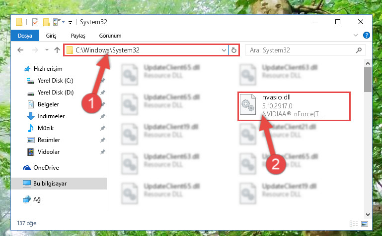Refresh the System32 folder view

234,50
